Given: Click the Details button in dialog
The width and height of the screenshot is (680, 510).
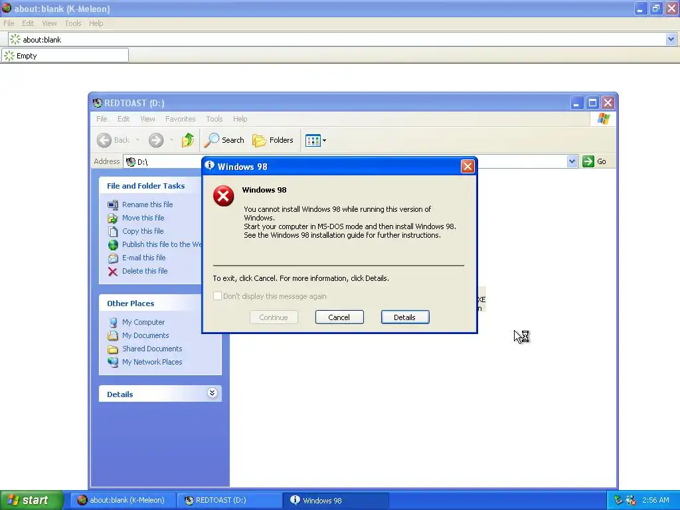Looking at the screenshot, I should pyautogui.click(x=405, y=317).
